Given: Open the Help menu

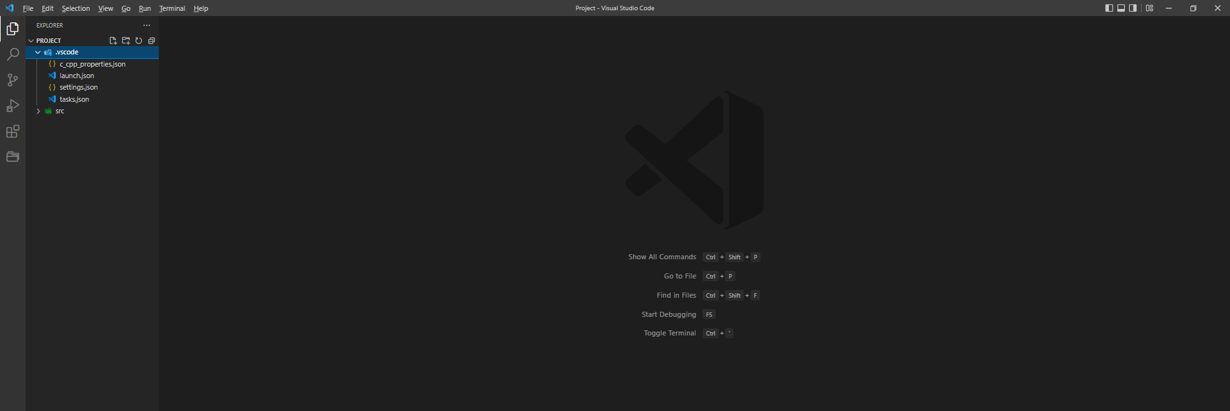Looking at the screenshot, I should click(x=201, y=8).
